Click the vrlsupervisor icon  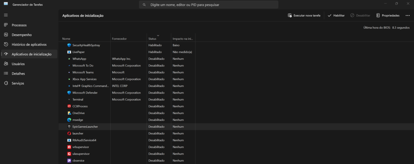69,147
